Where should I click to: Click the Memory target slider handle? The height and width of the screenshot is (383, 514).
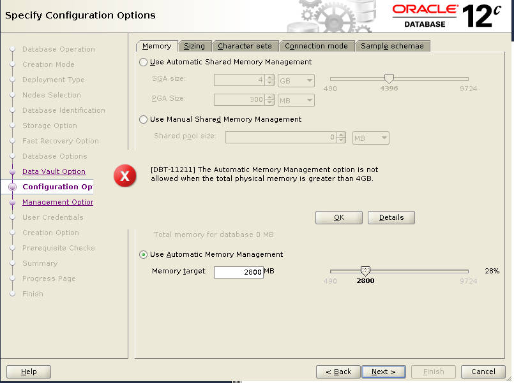point(365,270)
